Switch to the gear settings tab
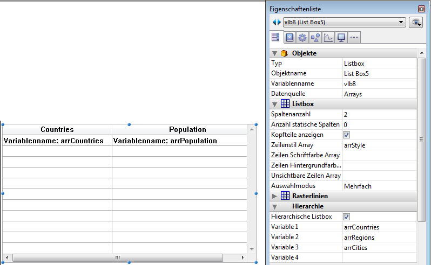Viewport: 431px width, 265px height. (x=302, y=37)
